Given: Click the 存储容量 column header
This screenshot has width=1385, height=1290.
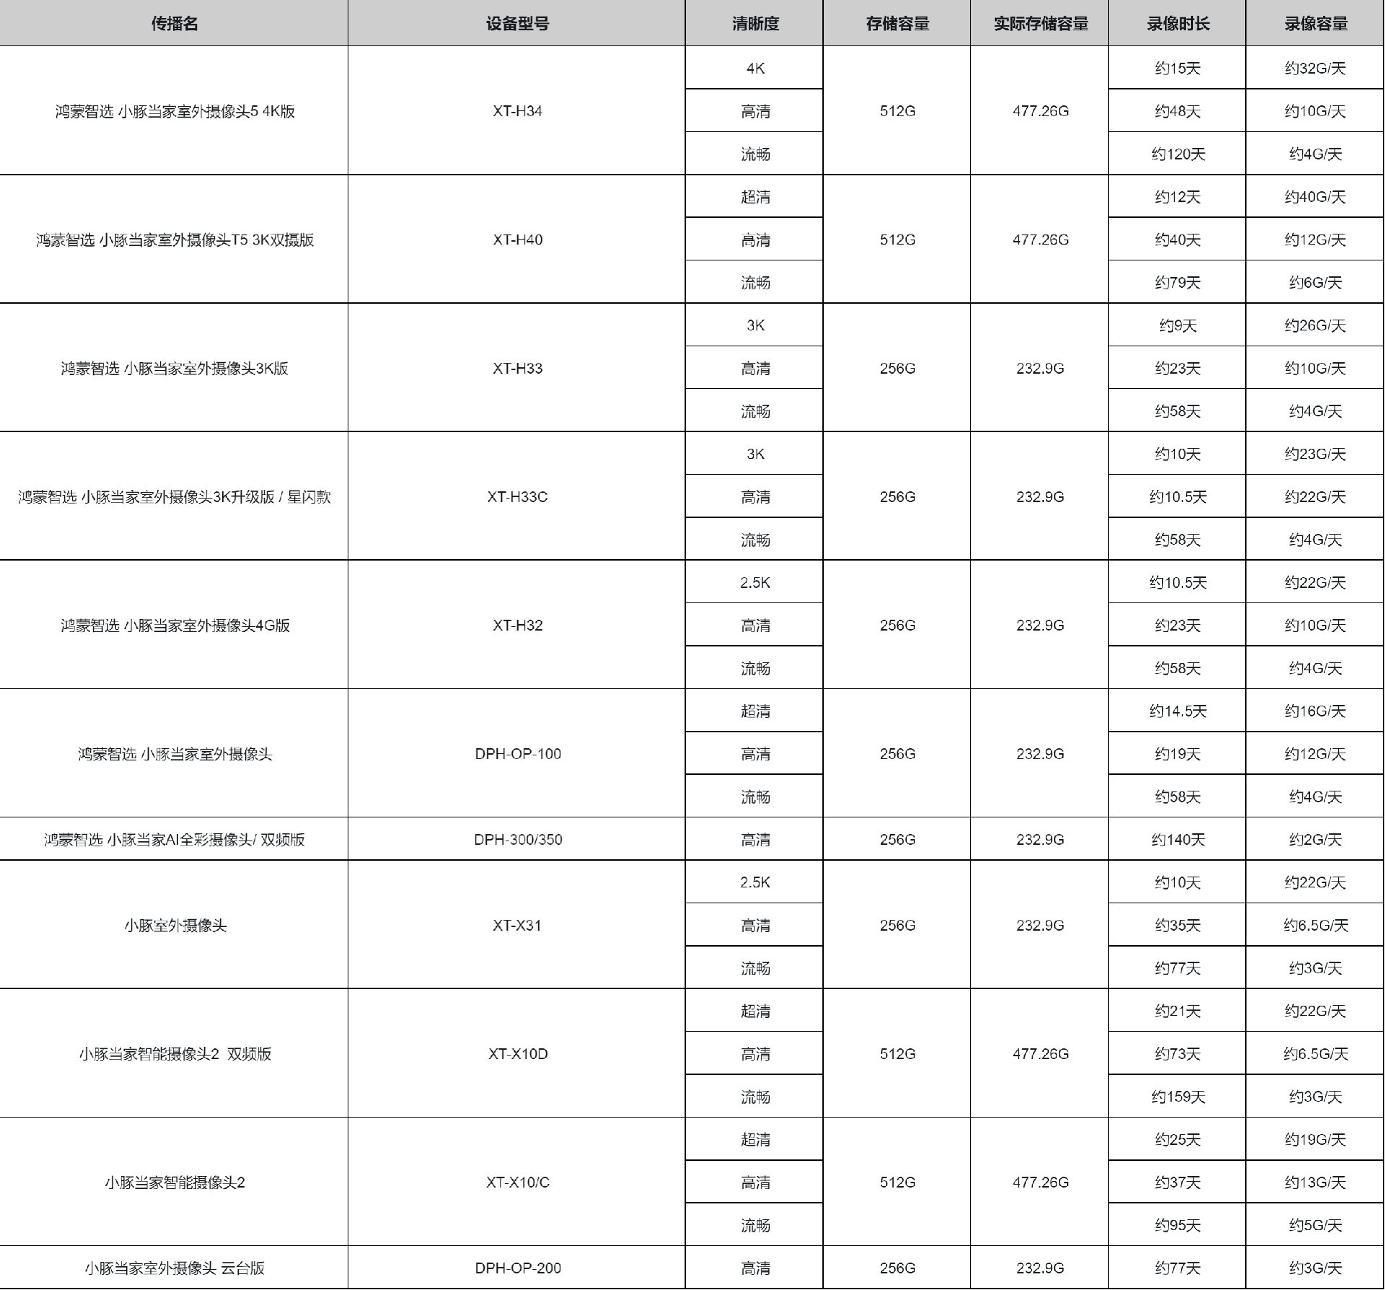Looking at the screenshot, I should [x=897, y=24].
